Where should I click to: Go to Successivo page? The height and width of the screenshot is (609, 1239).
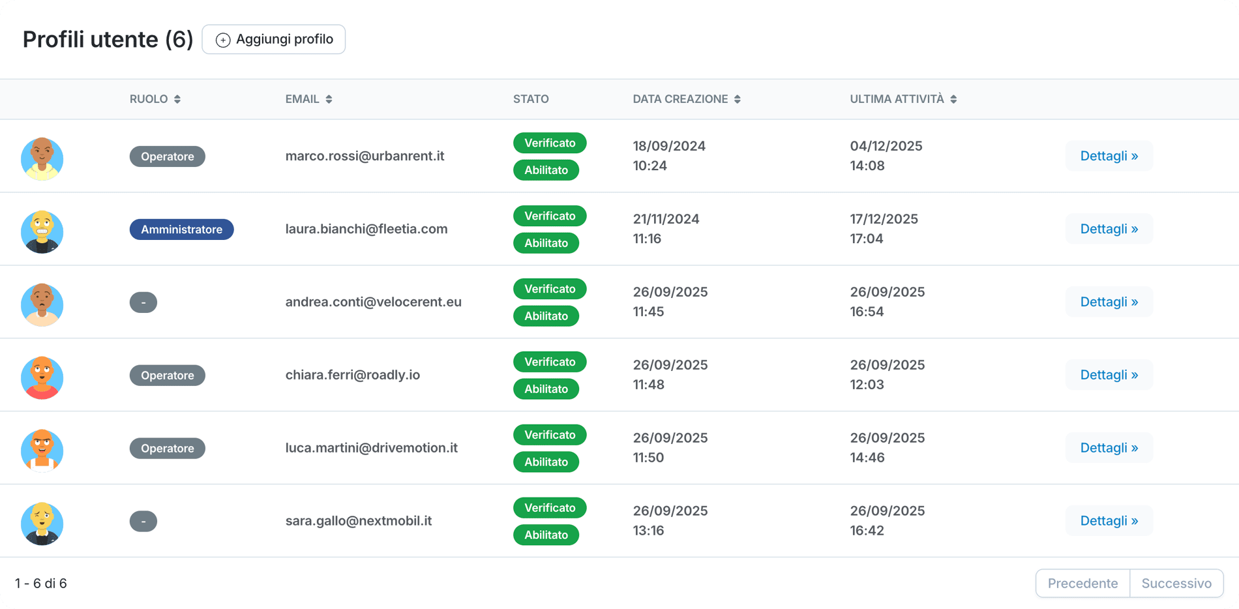pos(1176,583)
